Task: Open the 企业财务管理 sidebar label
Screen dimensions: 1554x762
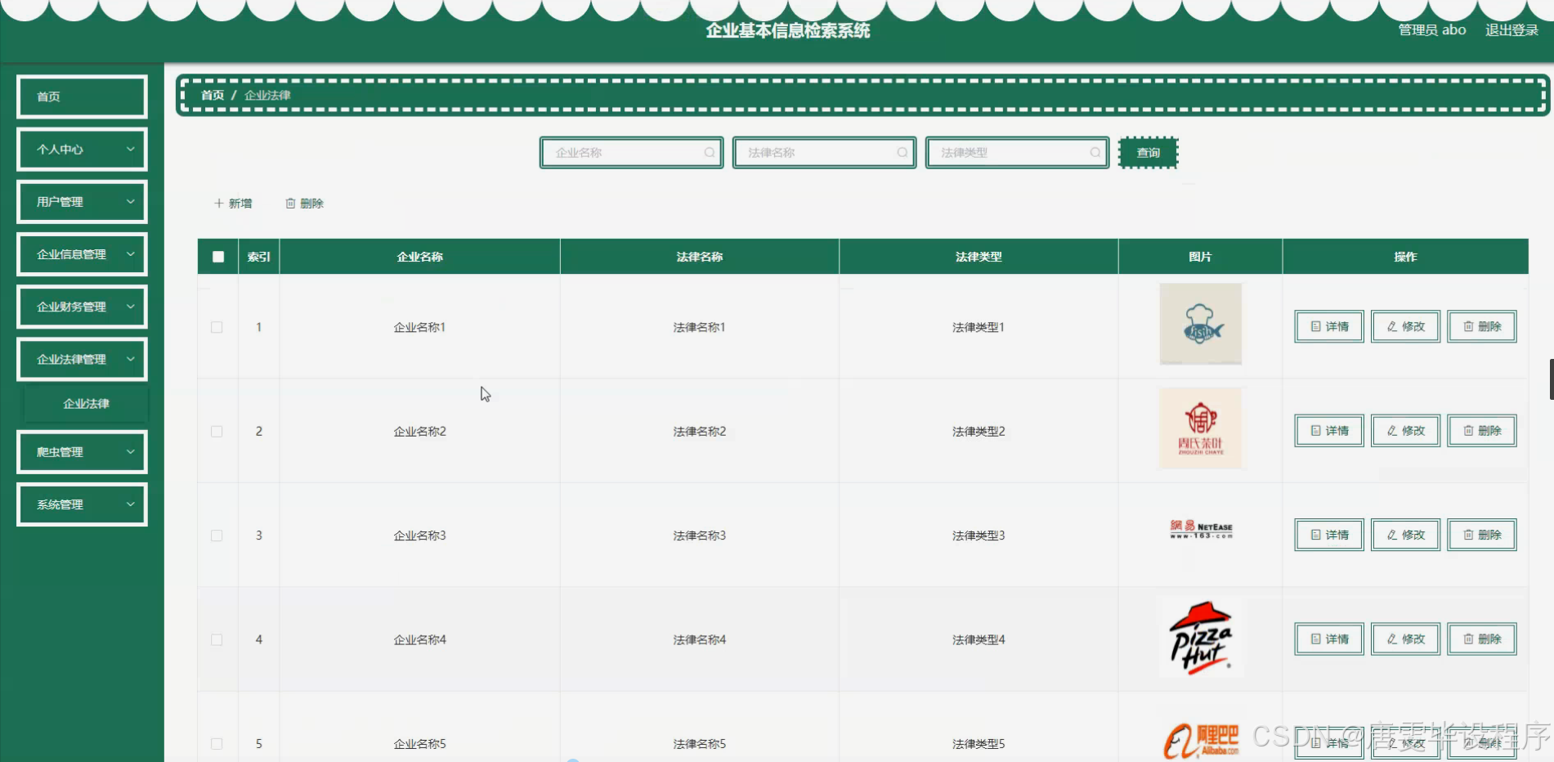Action: point(71,307)
